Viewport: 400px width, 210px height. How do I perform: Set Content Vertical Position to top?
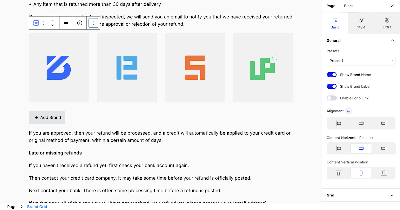[x=338, y=173]
